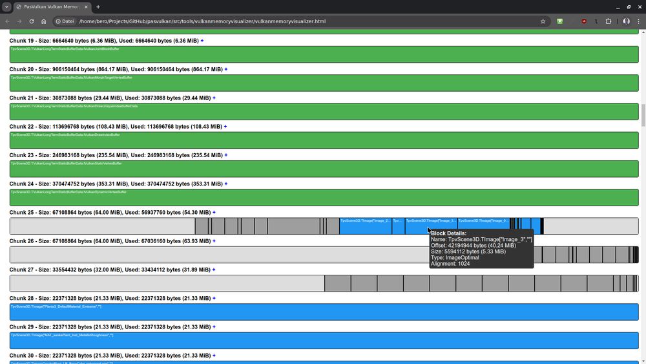The width and height of the screenshot is (646, 364).
Task: Click the Chunk 27 size heading text
Action: 110,270
